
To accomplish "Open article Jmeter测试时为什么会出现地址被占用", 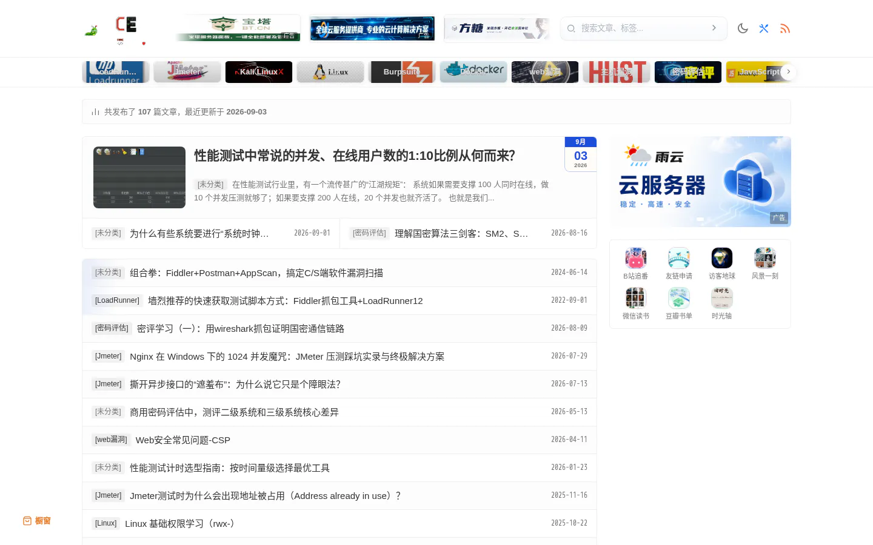I will [x=266, y=496].
